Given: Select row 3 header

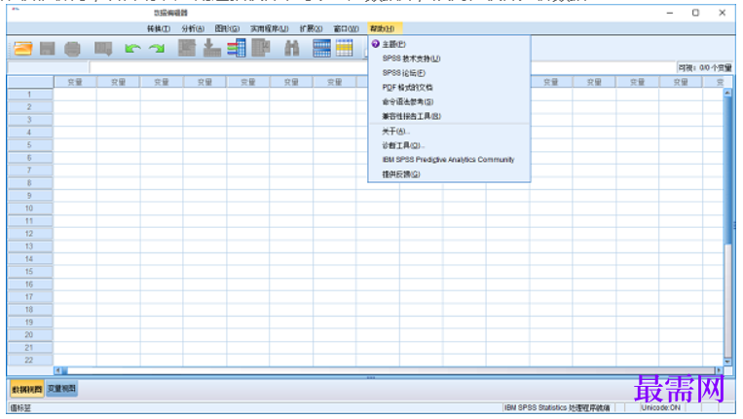Looking at the screenshot, I should click(29, 120).
